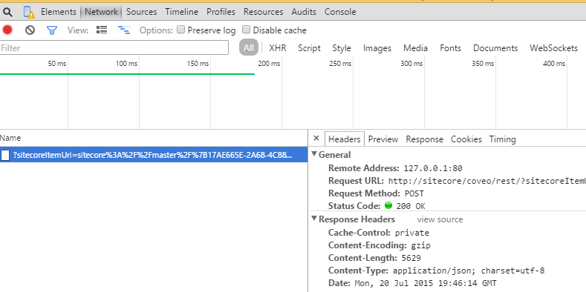Filter requests by Documents
This screenshot has width=586, height=292.
495,48
